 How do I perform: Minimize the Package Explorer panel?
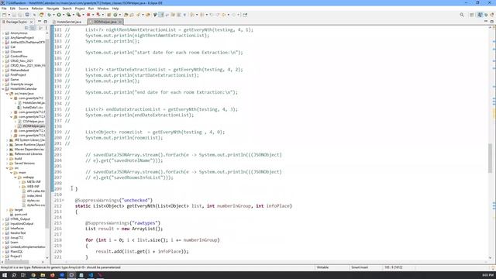(x=40, y=22)
